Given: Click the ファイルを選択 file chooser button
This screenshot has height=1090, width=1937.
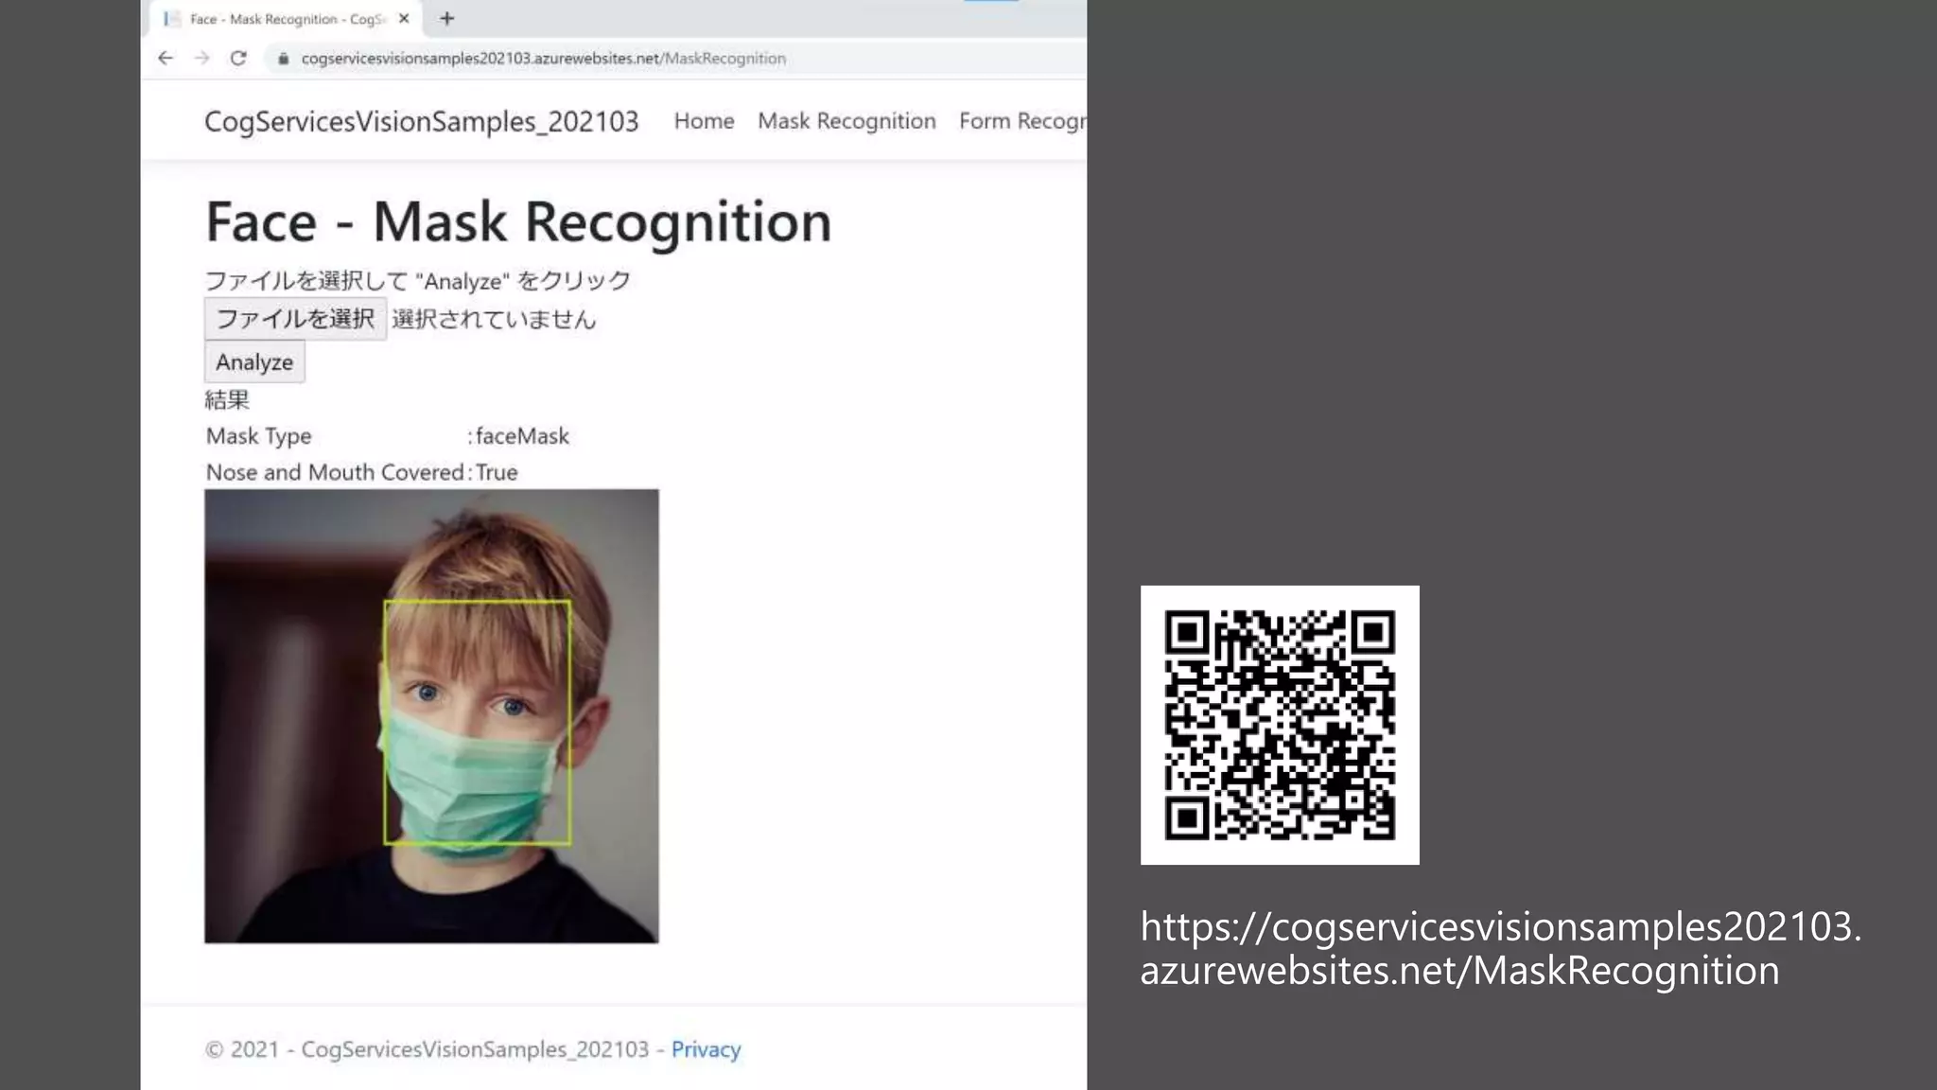Looking at the screenshot, I should [x=295, y=319].
